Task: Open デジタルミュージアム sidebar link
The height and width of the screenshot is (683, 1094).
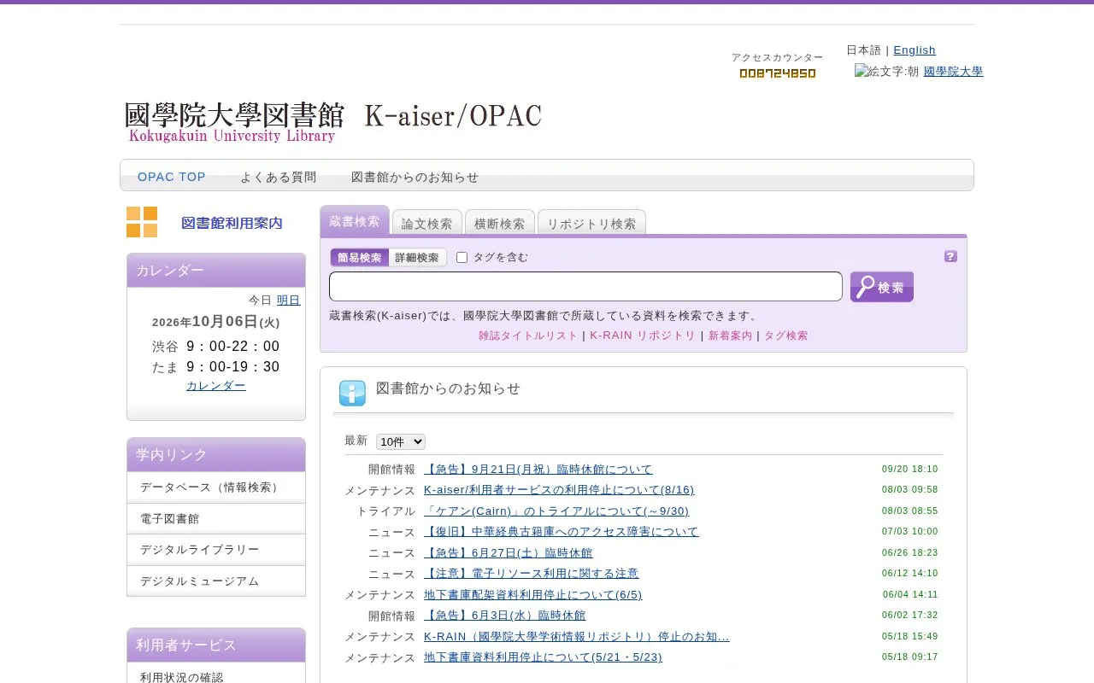Action: 216,581
